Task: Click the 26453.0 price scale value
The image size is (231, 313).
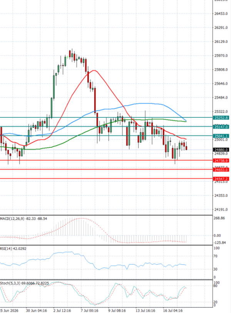Action: click(221, 13)
